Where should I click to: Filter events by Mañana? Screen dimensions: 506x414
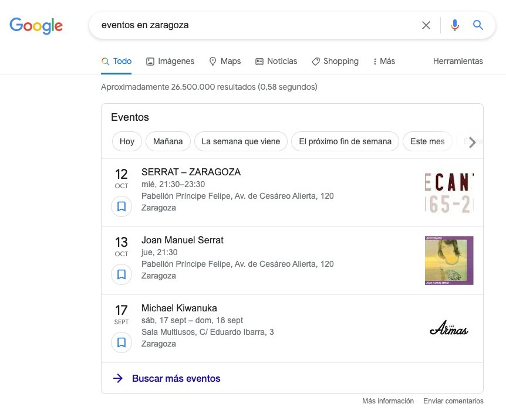(x=168, y=141)
